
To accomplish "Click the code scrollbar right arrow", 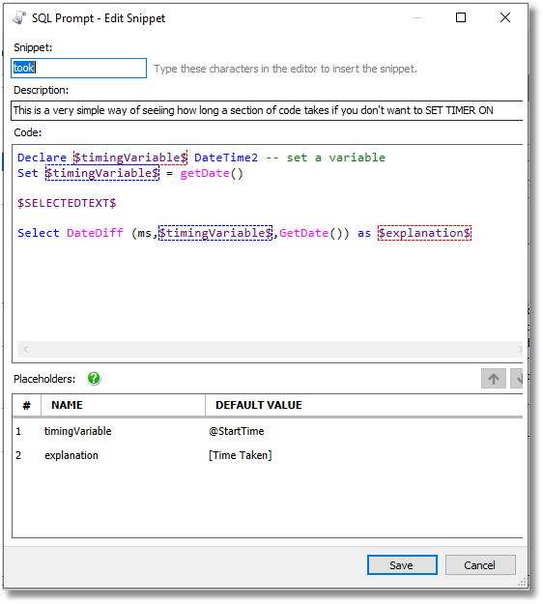I will (520, 349).
